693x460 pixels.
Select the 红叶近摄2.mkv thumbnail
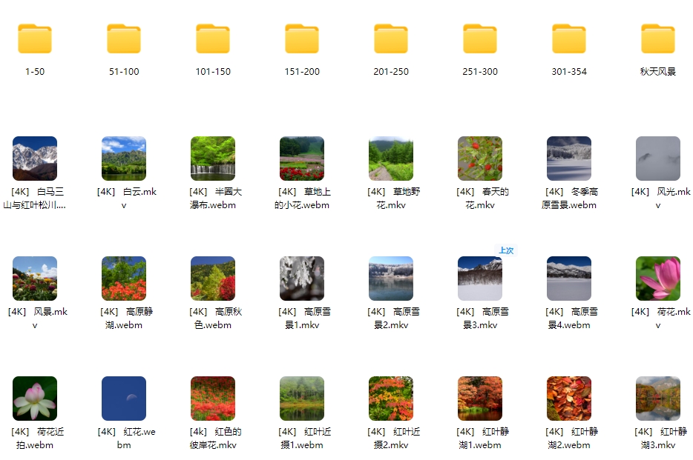(x=391, y=399)
